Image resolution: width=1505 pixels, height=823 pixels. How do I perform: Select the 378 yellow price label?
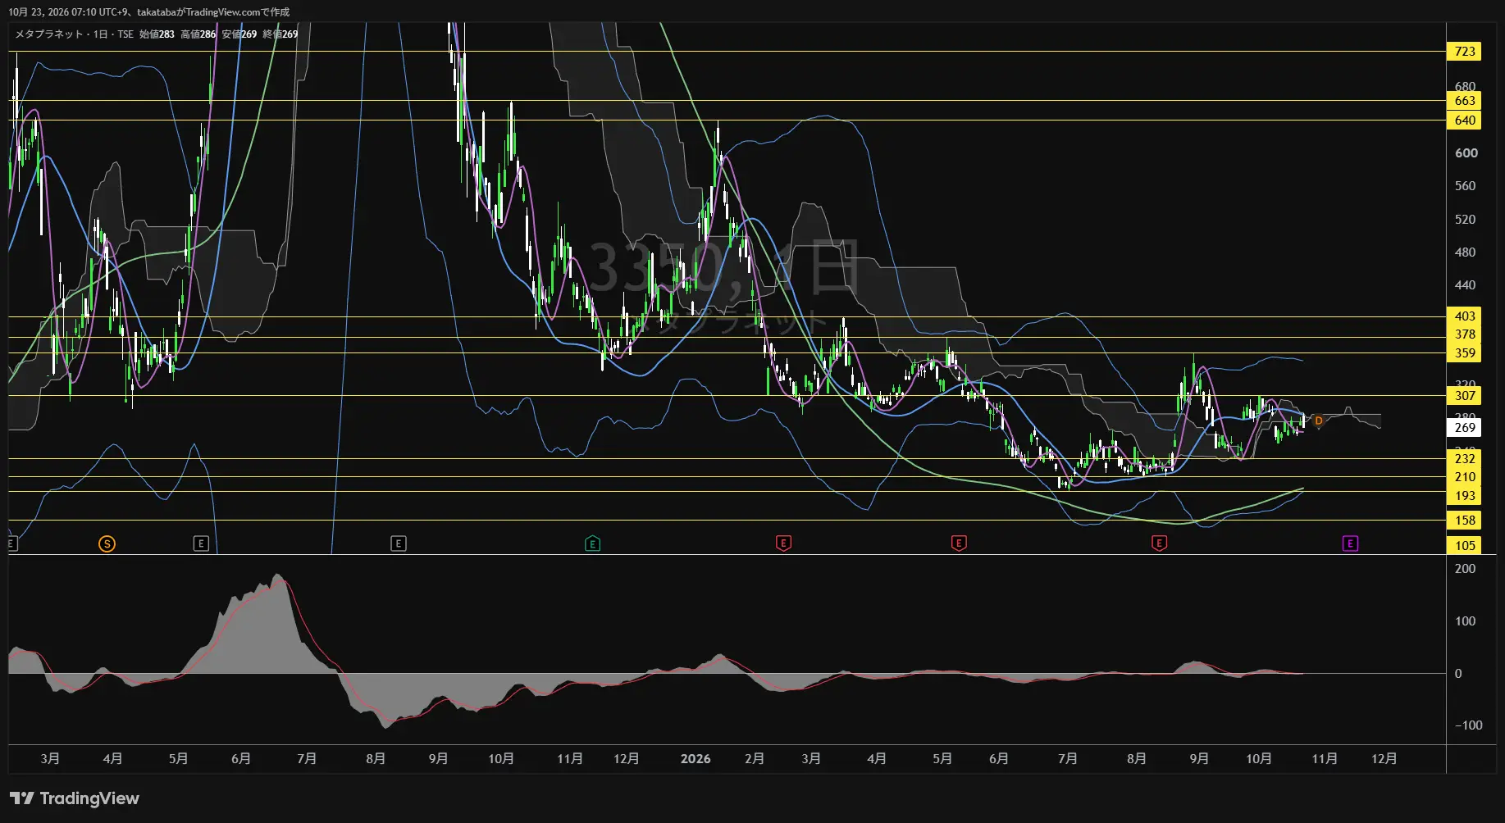click(x=1465, y=334)
